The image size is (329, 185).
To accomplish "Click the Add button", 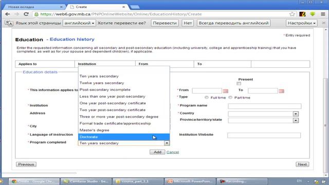I will pyautogui.click(x=157, y=152).
